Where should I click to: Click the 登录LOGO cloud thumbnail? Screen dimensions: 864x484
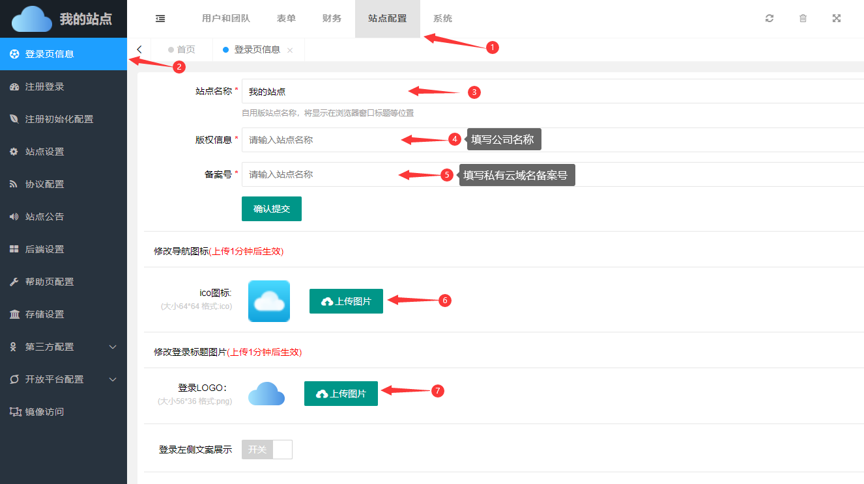pyautogui.click(x=266, y=394)
